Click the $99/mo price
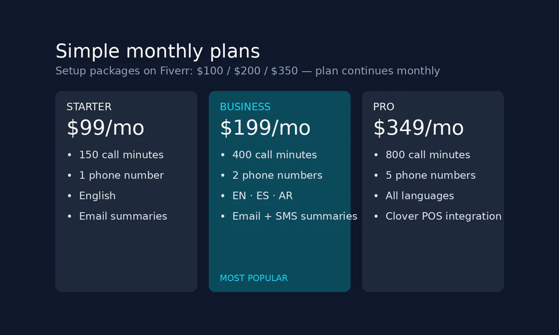The height and width of the screenshot is (335, 559). point(105,128)
